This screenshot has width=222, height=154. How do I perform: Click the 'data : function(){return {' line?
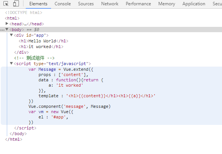click(71, 80)
